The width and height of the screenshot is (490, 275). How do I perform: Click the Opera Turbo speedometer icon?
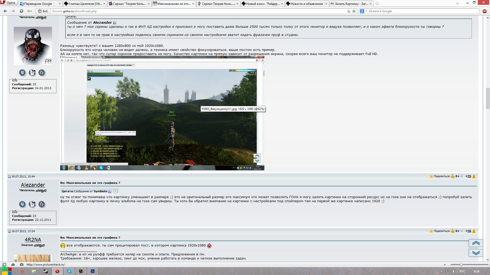coord(22,265)
